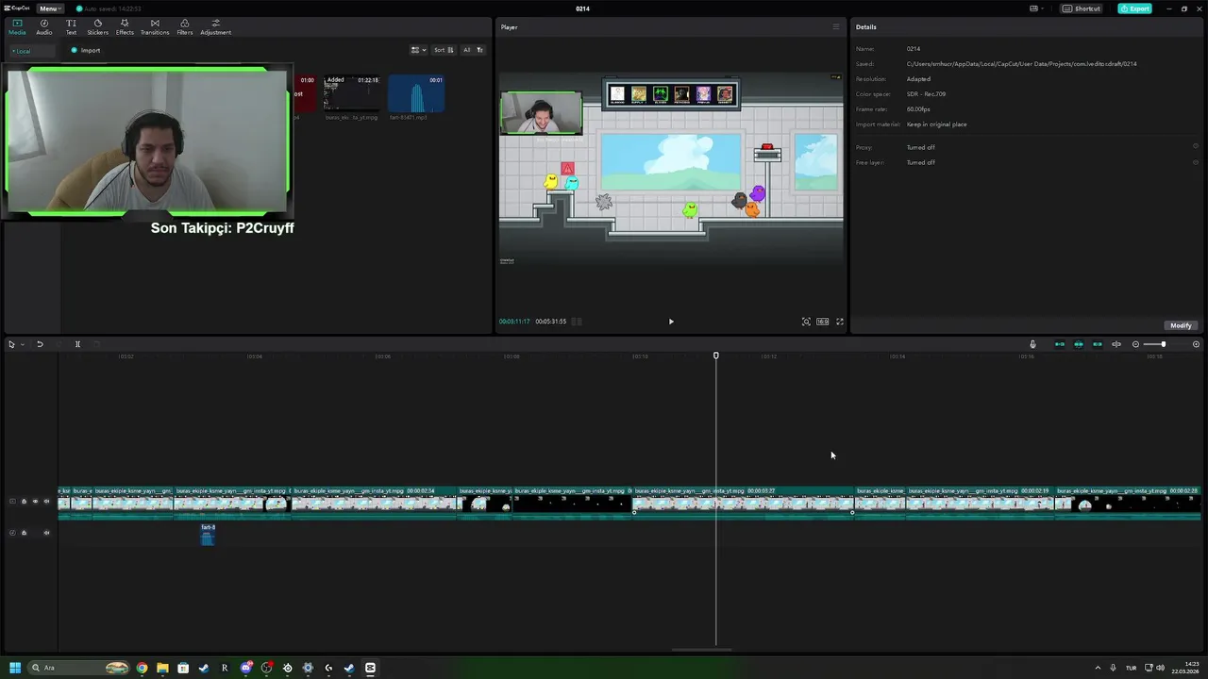Click the volume icon in system tray

(1160, 668)
